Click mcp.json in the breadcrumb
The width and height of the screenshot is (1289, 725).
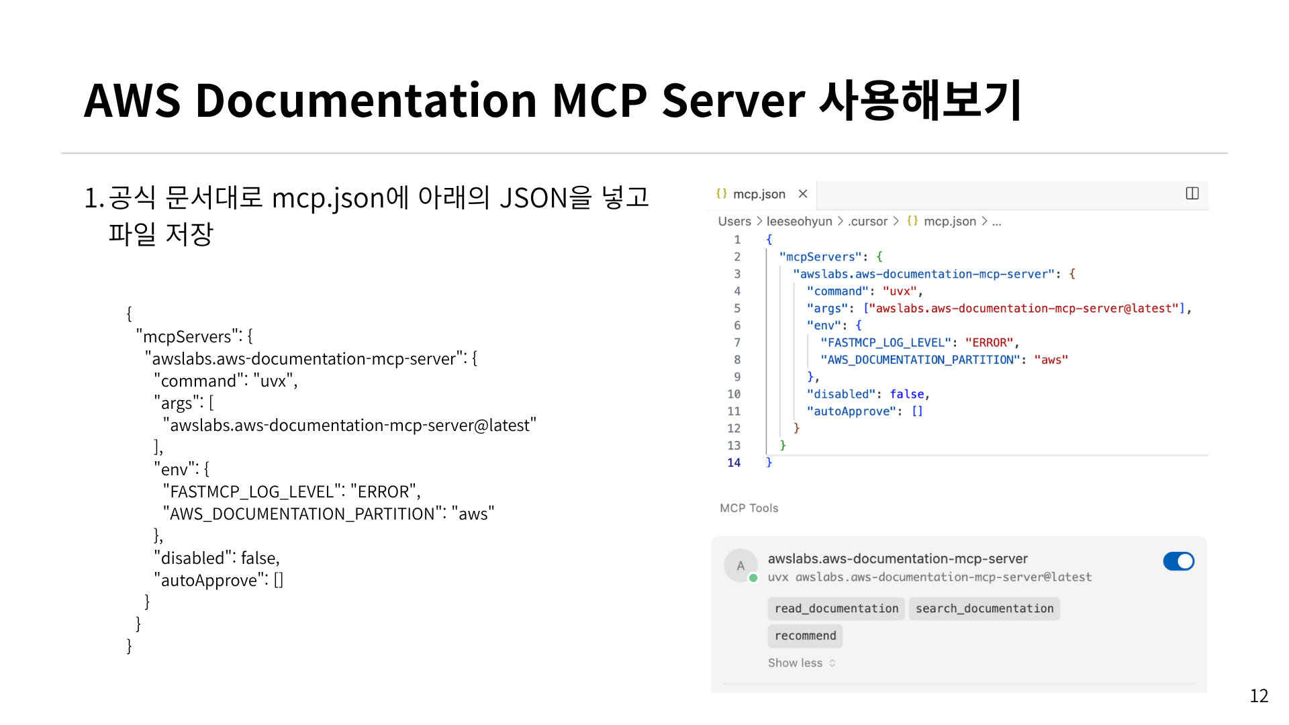[x=949, y=222]
